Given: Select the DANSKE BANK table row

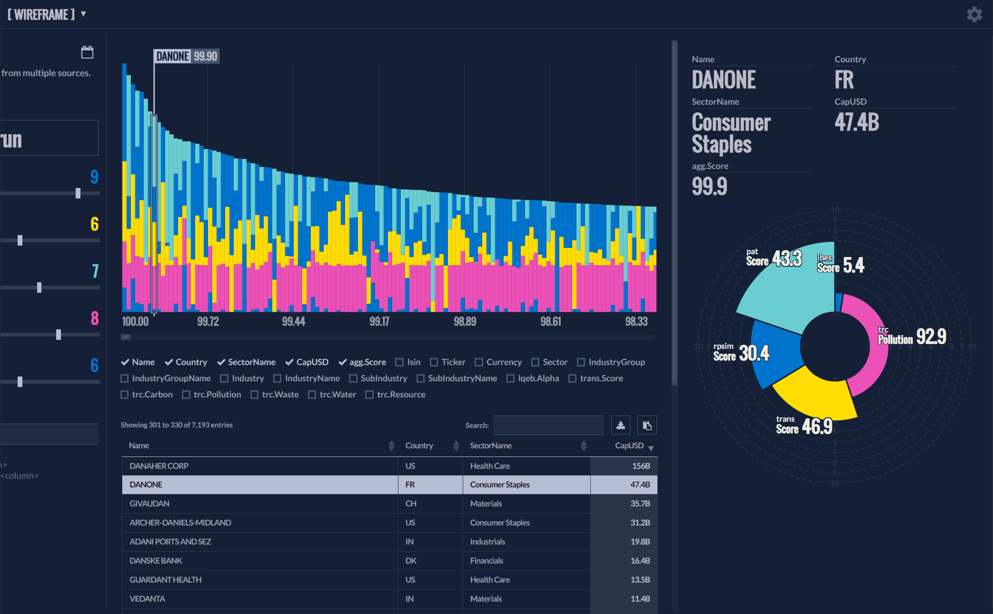Looking at the screenshot, I should pyautogui.click(x=389, y=561).
